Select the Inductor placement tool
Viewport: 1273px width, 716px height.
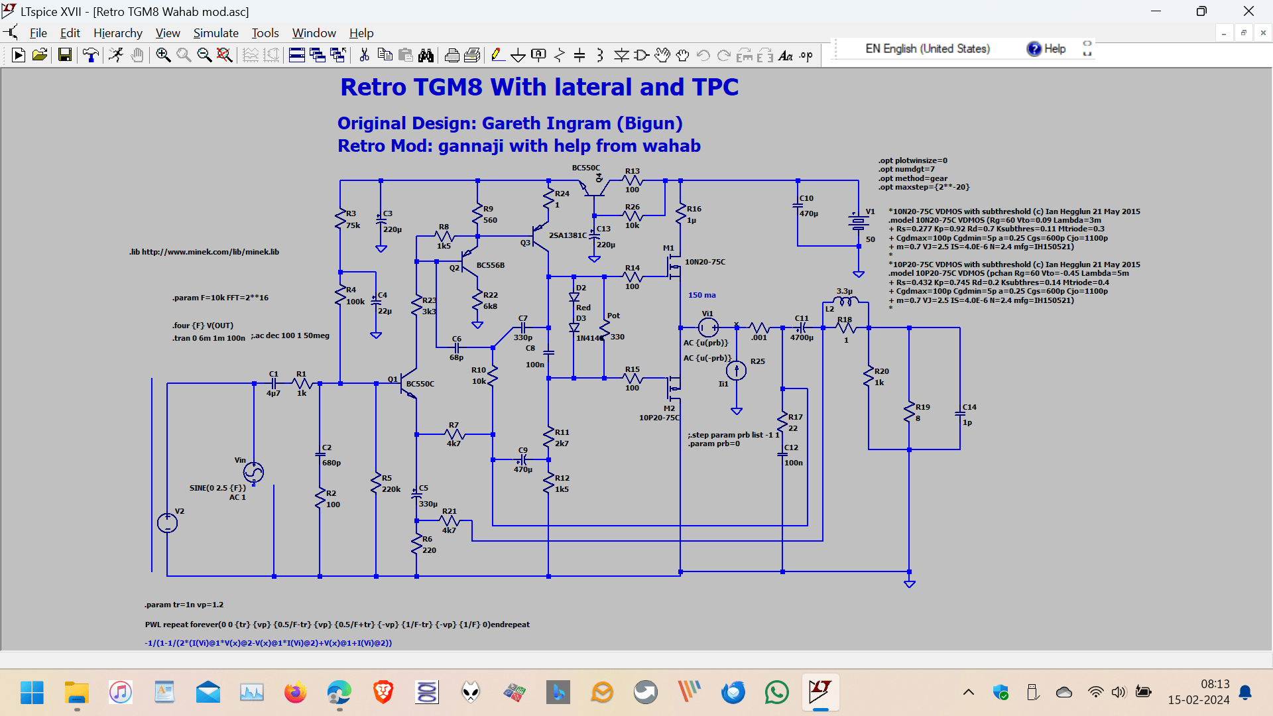pos(600,56)
